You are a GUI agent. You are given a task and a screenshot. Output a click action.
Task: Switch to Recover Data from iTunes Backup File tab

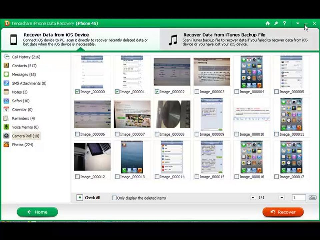tap(239, 39)
